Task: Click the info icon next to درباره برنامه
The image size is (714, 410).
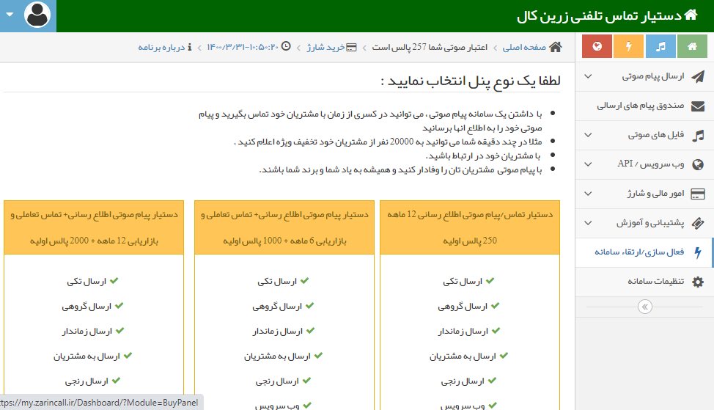Action: coord(189,47)
